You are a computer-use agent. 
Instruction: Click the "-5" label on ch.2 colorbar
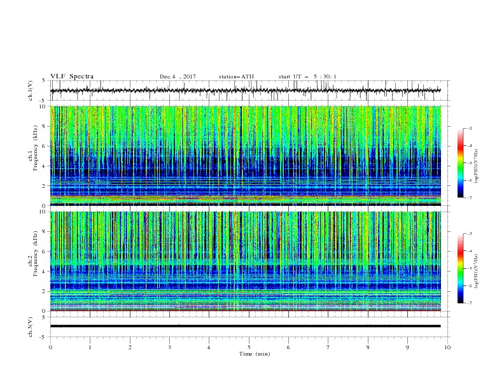tap(469, 268)
